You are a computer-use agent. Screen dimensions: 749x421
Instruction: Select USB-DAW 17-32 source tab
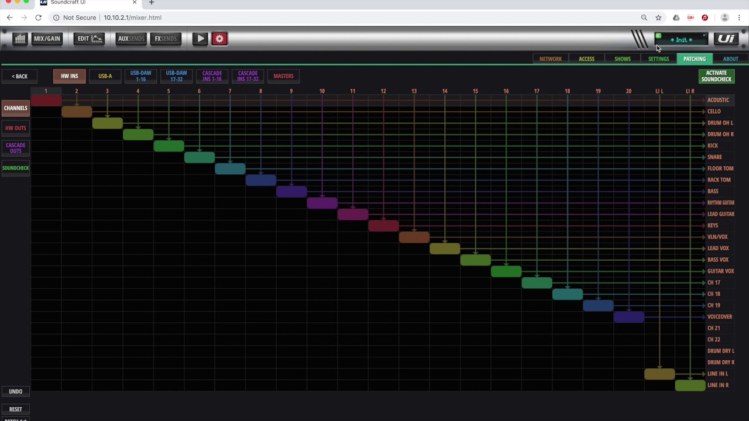(x=176, y=76)
